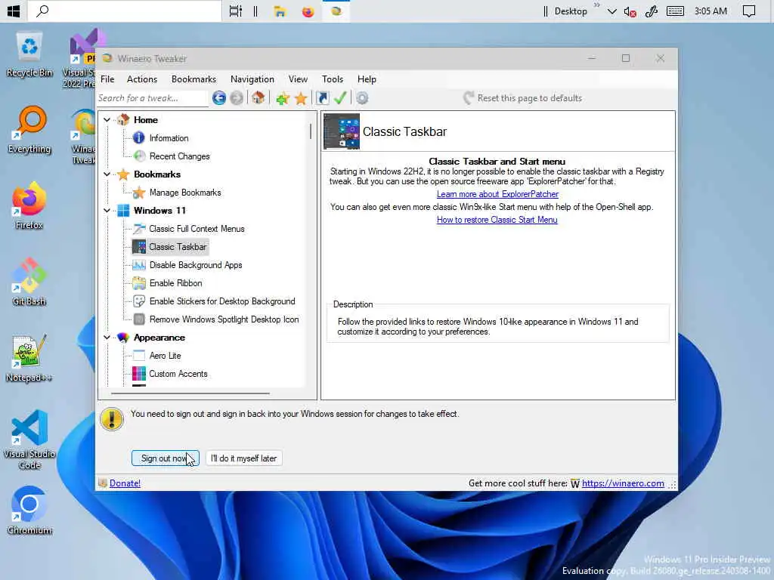Open Firefox from the taskbar
This screenshot has width=774, height=580.
[x=308, y=11]
